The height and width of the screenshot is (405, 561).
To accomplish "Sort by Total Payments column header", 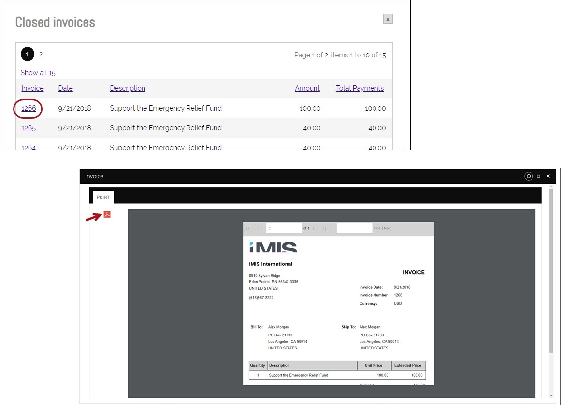I will point(360,88).
